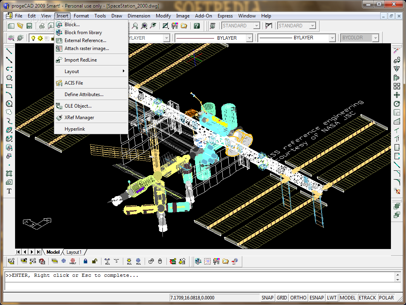Toggle LWT lineweight display
406x305 pixels.
[x=331, y=298]
